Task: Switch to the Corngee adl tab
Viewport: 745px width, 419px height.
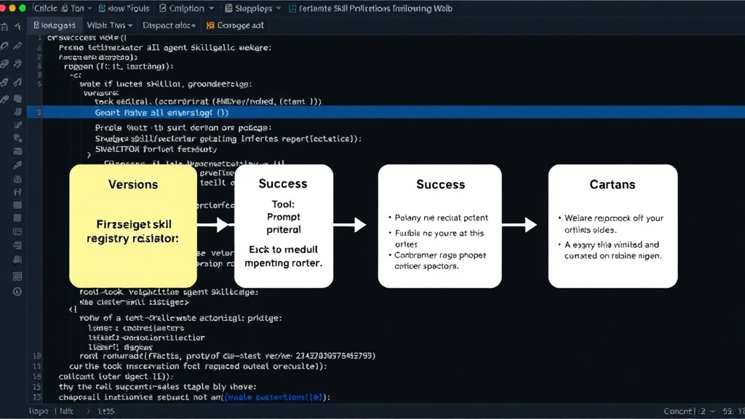Action: click(235, 25)
